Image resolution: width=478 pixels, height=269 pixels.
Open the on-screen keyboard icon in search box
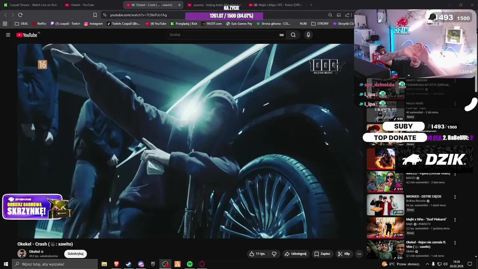click(282, 35)
